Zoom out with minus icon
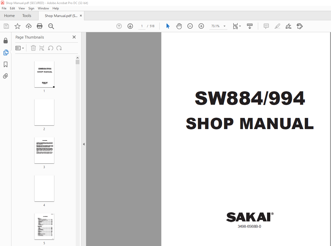The width and height of the screenshot is (331, 246). tap(190, 26)
